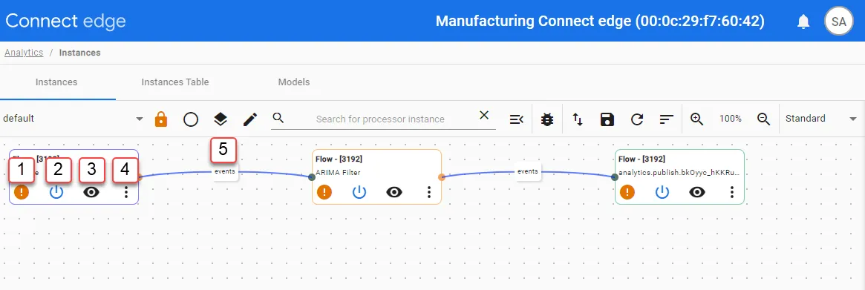This screenshot has height=290, width=865.
Task: Toggle power on ARIMA Filter node
Action: [x=359, y=192]
